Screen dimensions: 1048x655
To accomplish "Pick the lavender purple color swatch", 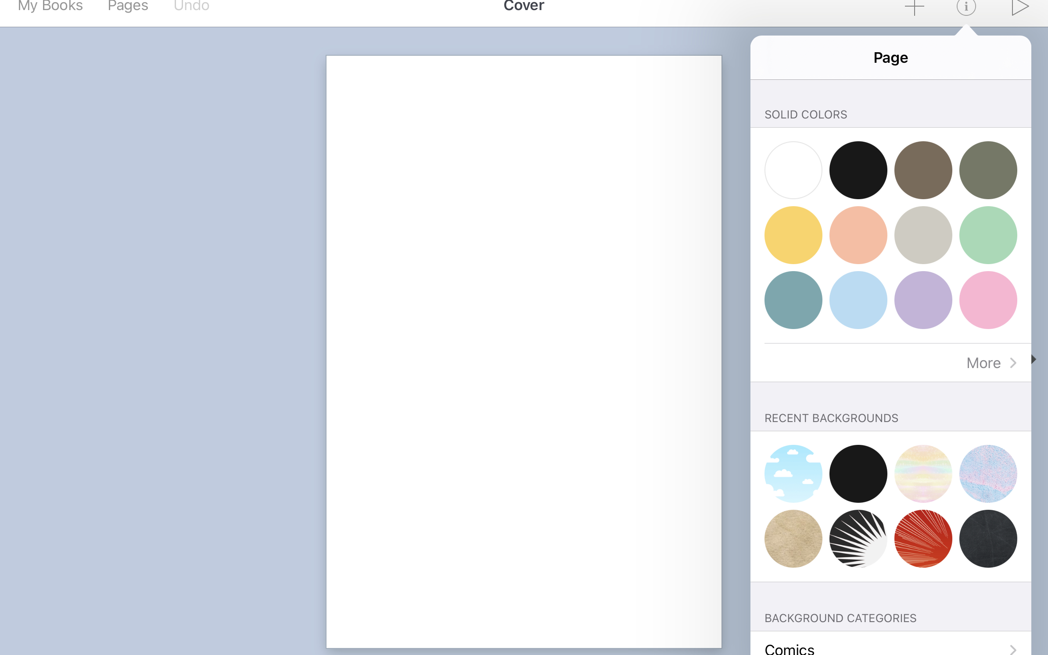I will click(x=923, y=300).
